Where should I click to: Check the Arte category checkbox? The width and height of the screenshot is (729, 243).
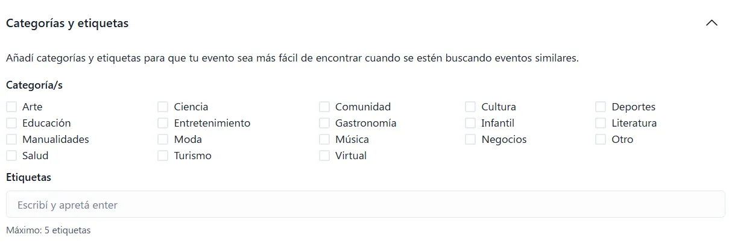point(11,107)
